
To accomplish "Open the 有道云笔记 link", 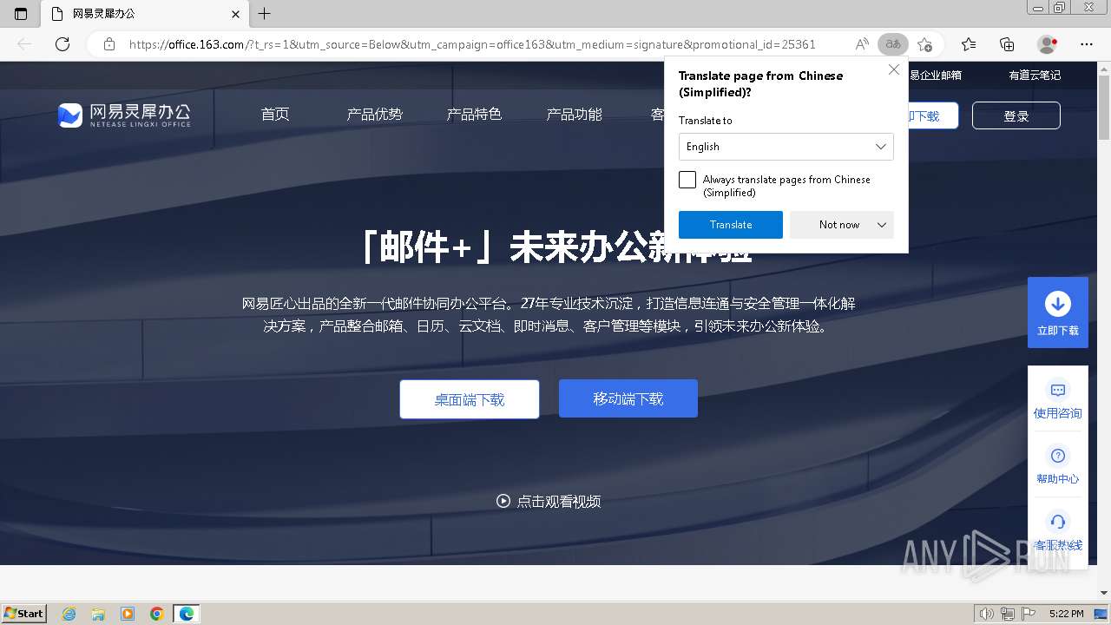I will pos(1035,76).
